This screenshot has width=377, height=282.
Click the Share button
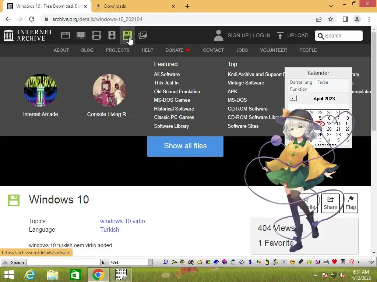tap(330, 203)
